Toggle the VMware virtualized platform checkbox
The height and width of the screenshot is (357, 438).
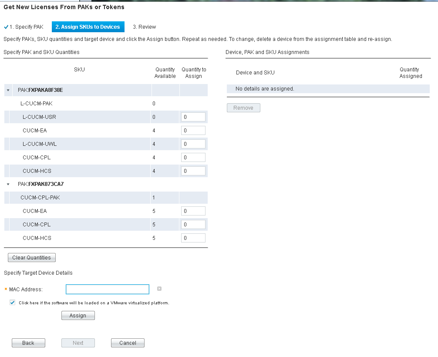coord(13,303)
